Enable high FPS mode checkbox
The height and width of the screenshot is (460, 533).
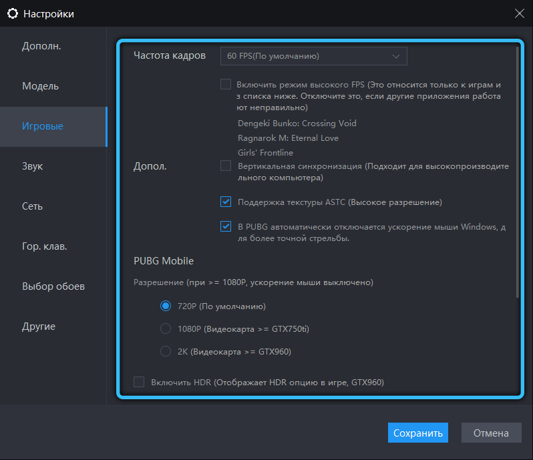click(226, 85)
